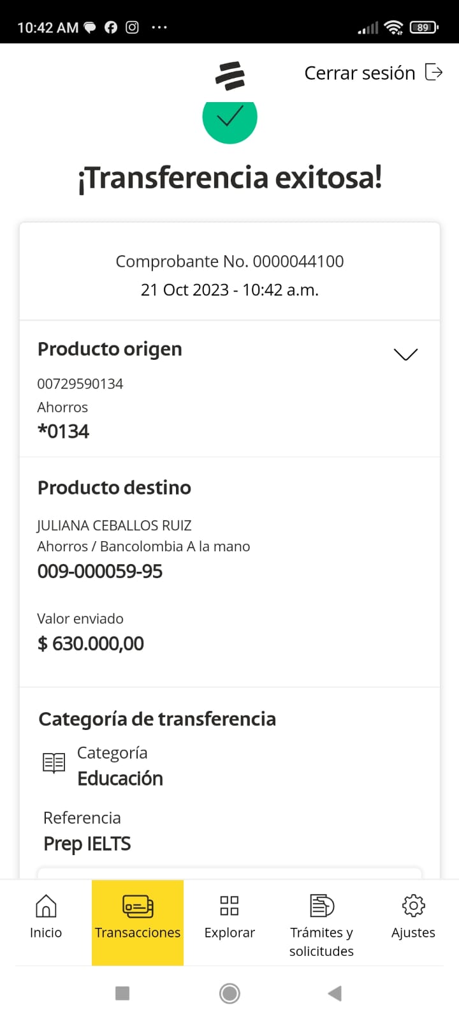The height and width of the screenshot is (1021, 459).
Task: Tap the Comprobante No. 0000044100 text
Action: pyautogui.click(x=229, y=262)
